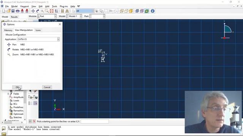
Task: Enable wireframe render style
Action: 121,11
